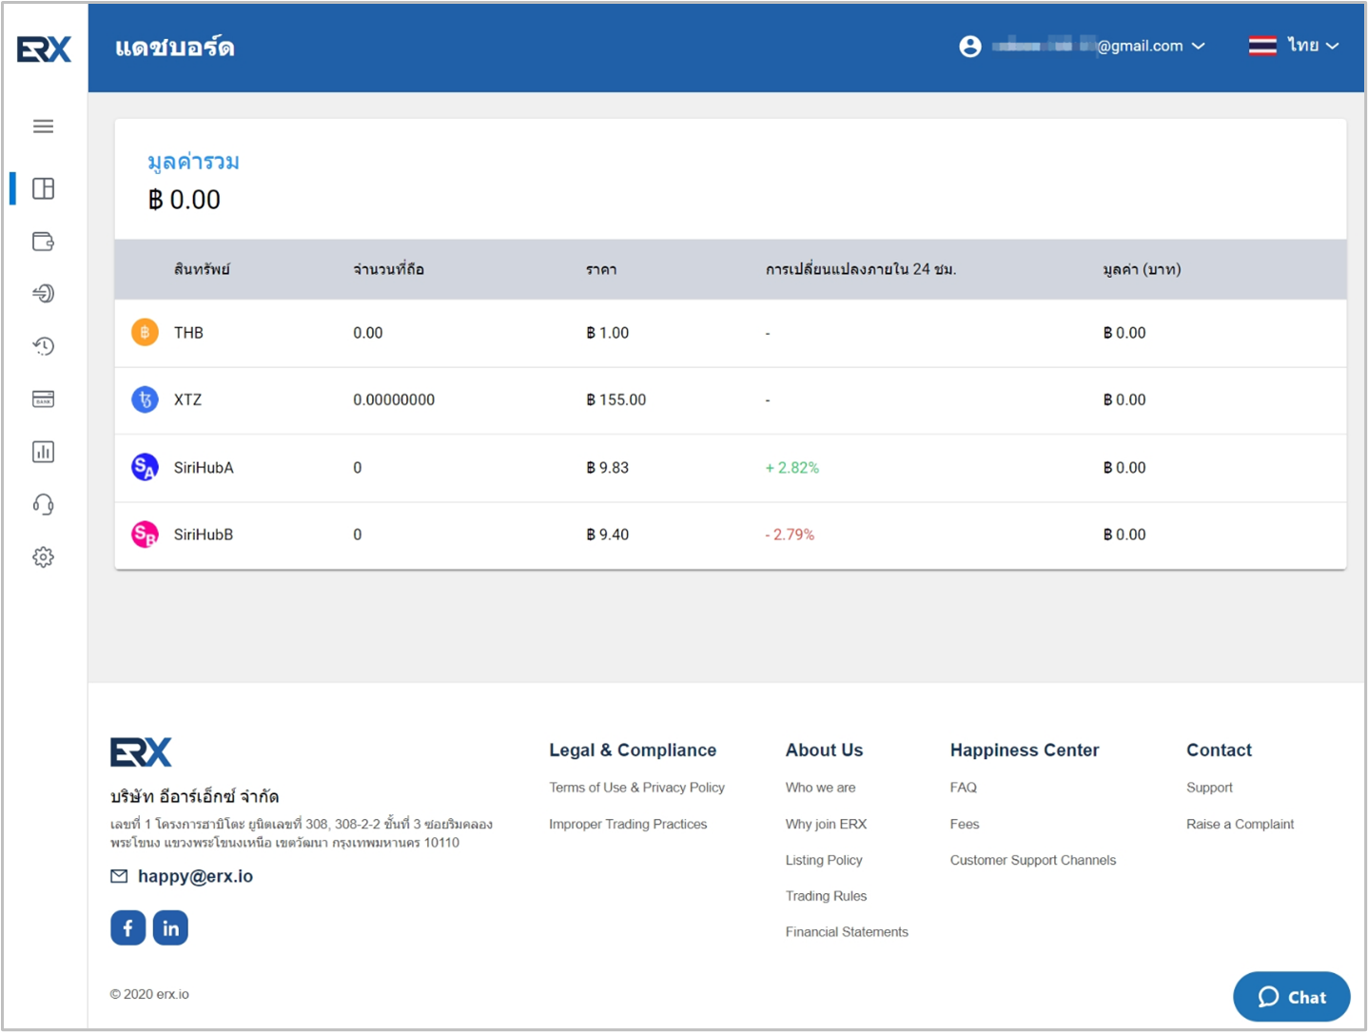Select the THB asset name
This screenshot has width=1368, height=1032.
point(188,333)
